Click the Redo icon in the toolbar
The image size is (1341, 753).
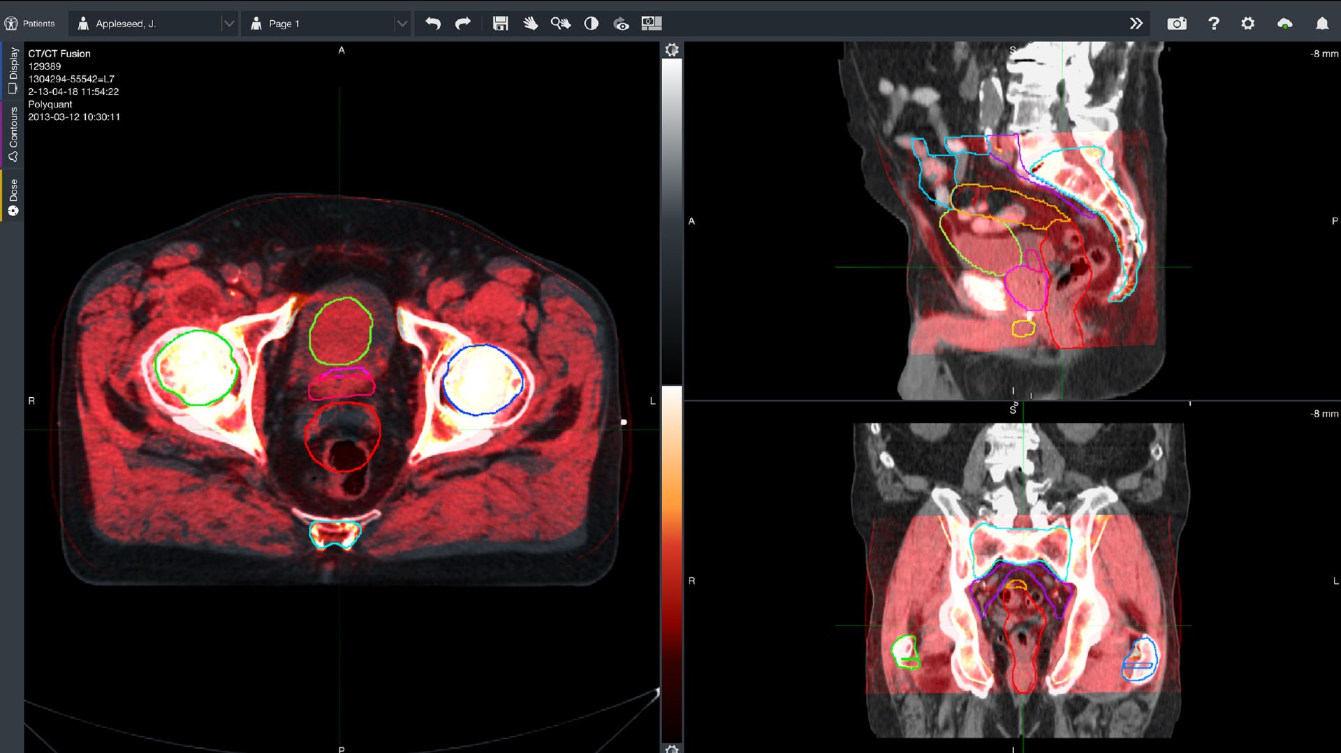point(463,23)
